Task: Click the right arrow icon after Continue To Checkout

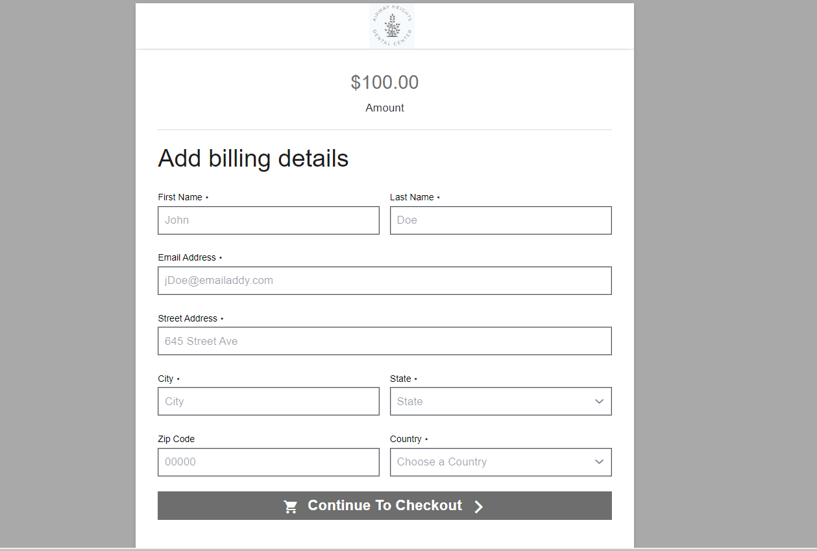Action: pyautogui.click(x=478, y=507)
